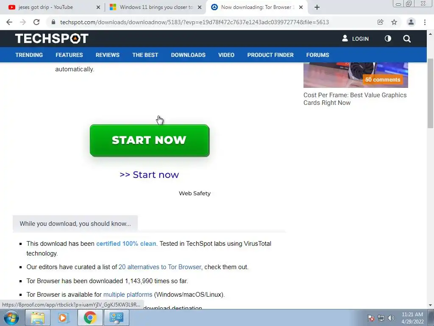
Task: Click the page vertical scrollbar thumb
Action: tap(431, 93)
